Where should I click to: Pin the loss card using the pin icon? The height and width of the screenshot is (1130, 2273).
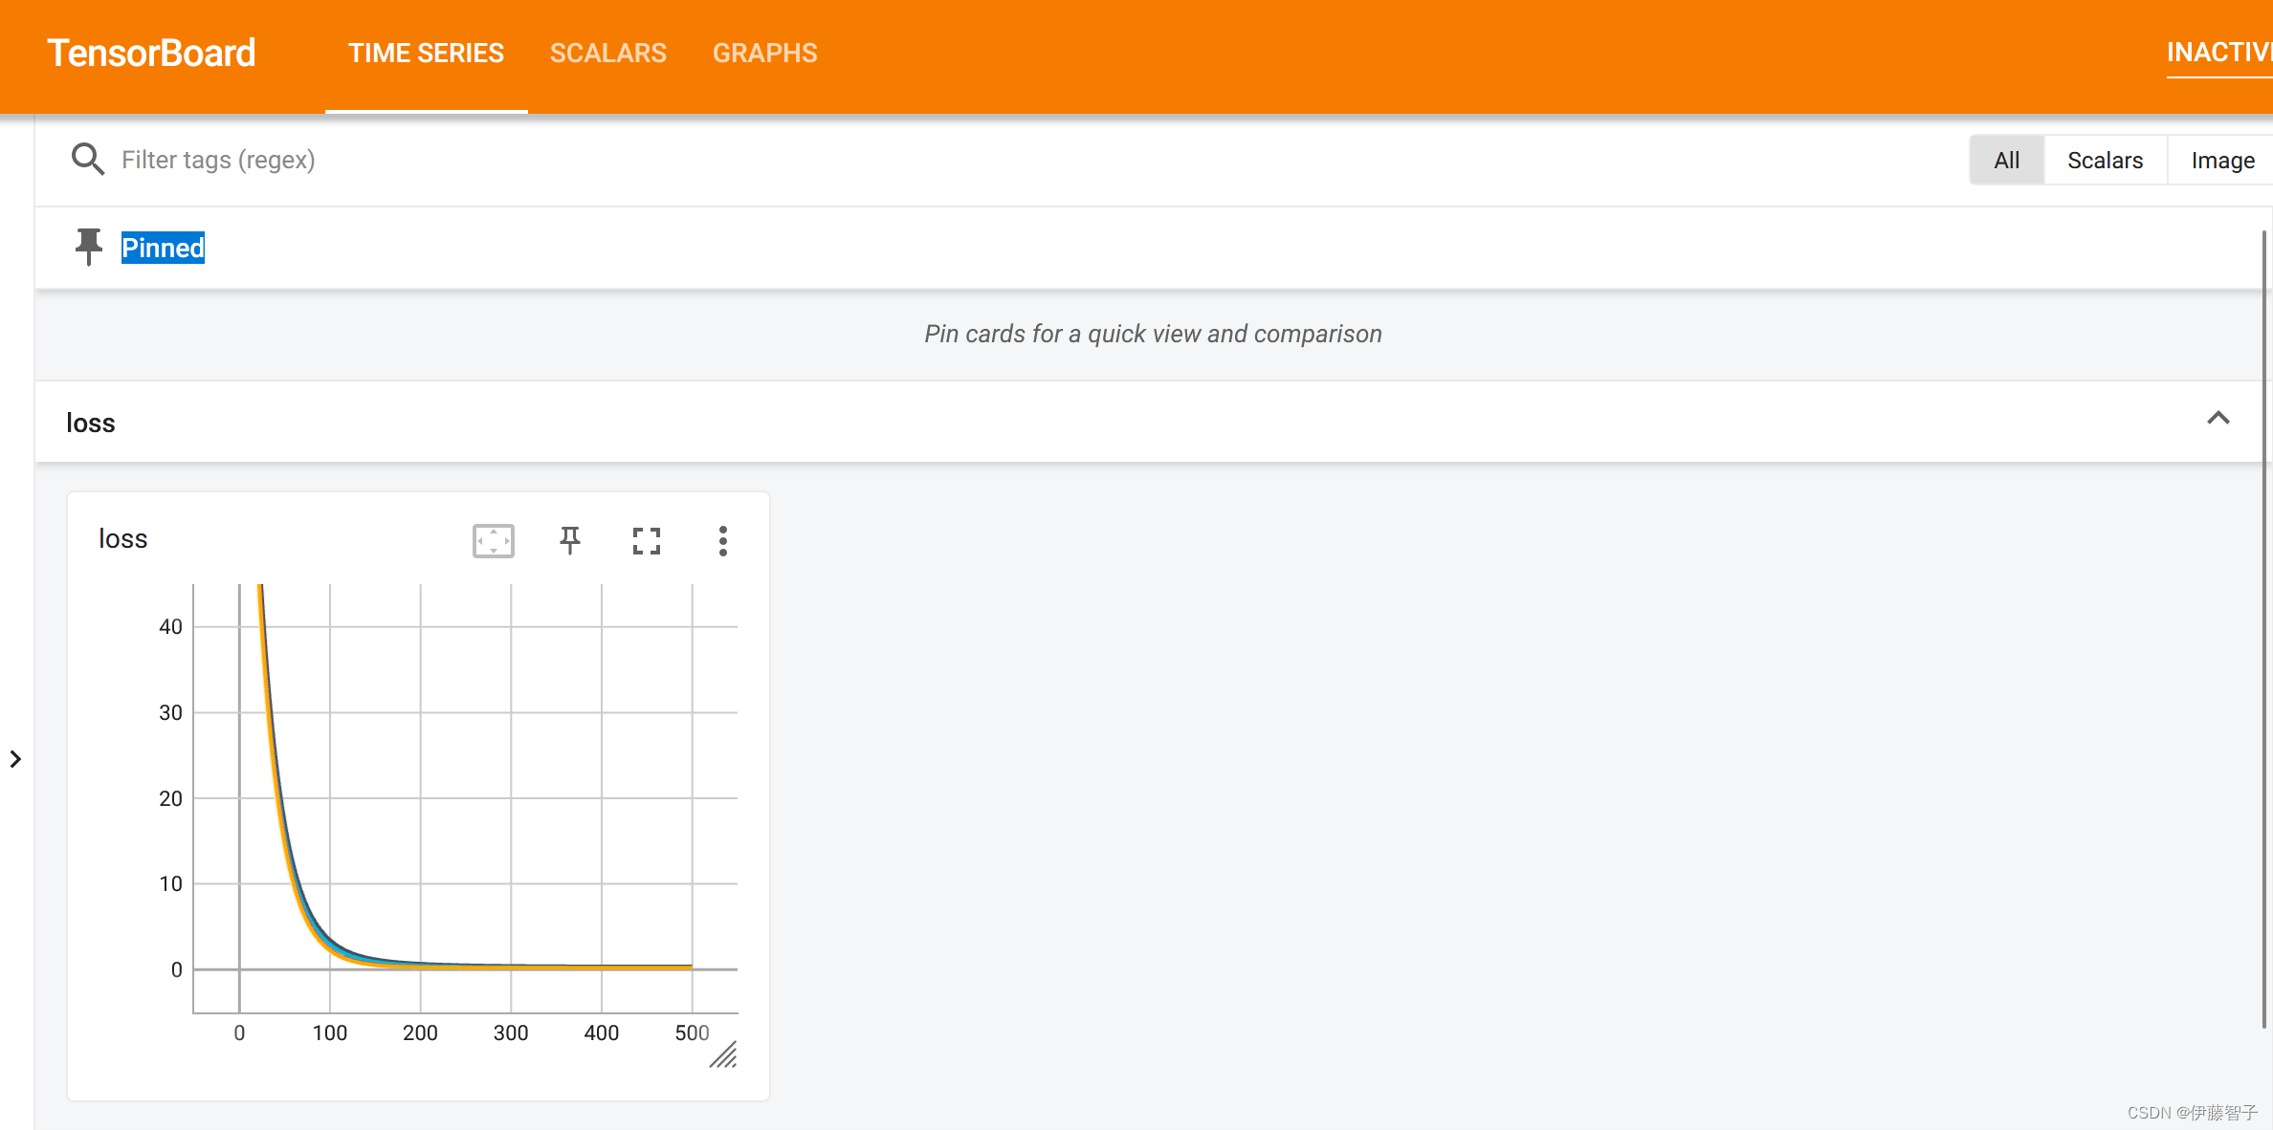coord(569,540)
